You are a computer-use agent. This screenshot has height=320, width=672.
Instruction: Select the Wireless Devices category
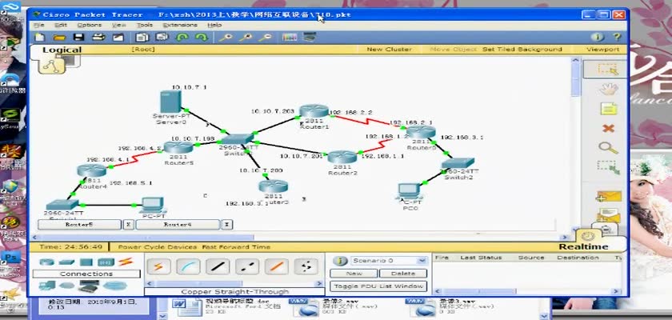pyautogui.click(x=106, y=262)
